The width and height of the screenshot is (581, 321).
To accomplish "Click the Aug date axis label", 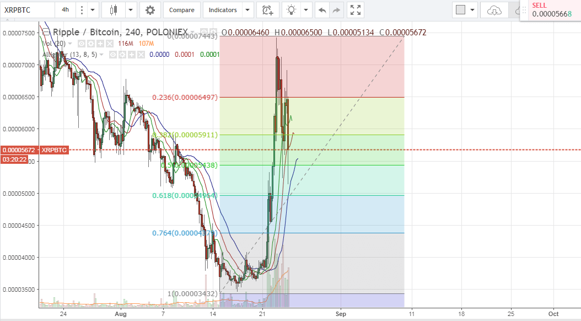I will click(x=121, y=314).
